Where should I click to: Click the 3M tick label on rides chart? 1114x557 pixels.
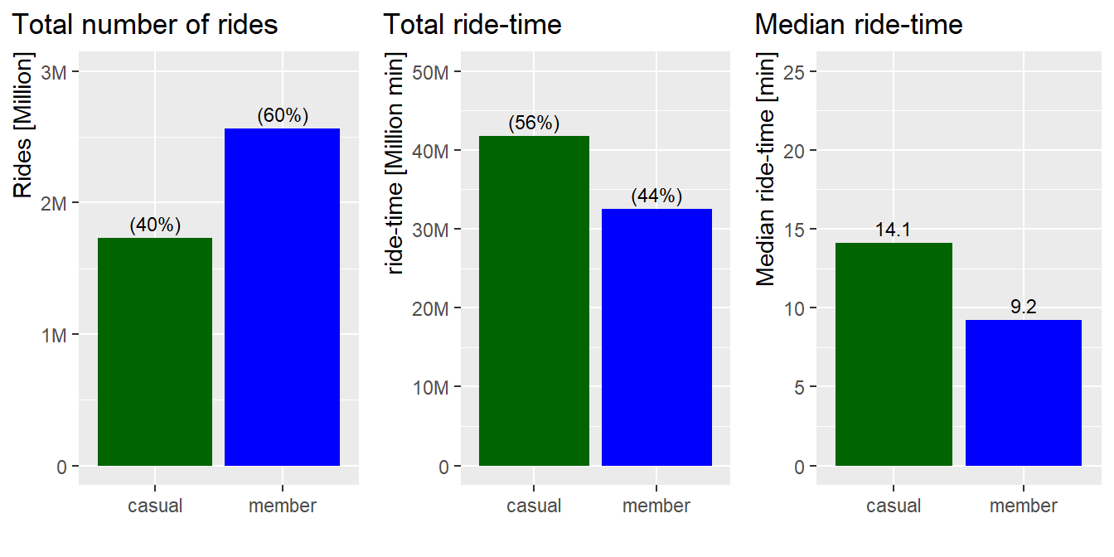pyautogui.click(x=56, y=71)
